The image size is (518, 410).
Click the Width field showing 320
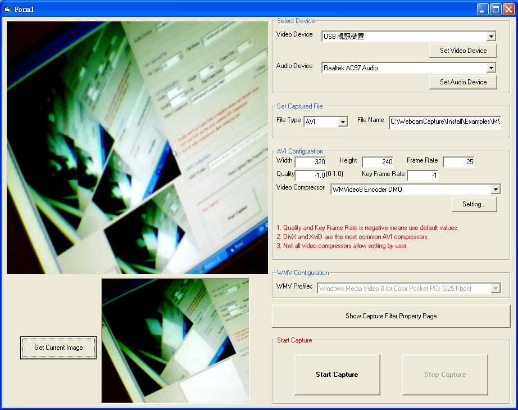coord(310,161)
